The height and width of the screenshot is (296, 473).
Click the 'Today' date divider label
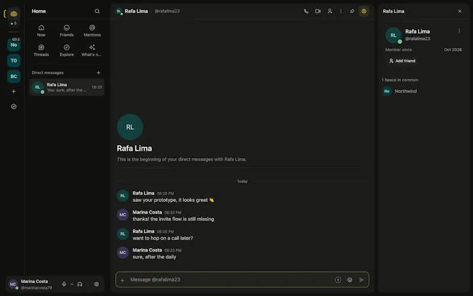pos(242,181)
